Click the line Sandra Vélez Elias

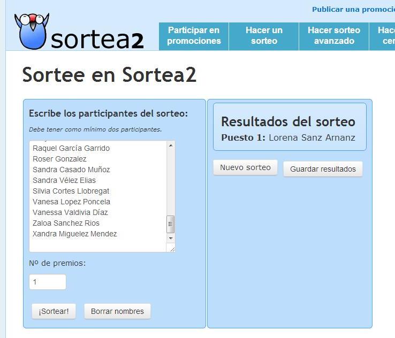pos(64,180)
